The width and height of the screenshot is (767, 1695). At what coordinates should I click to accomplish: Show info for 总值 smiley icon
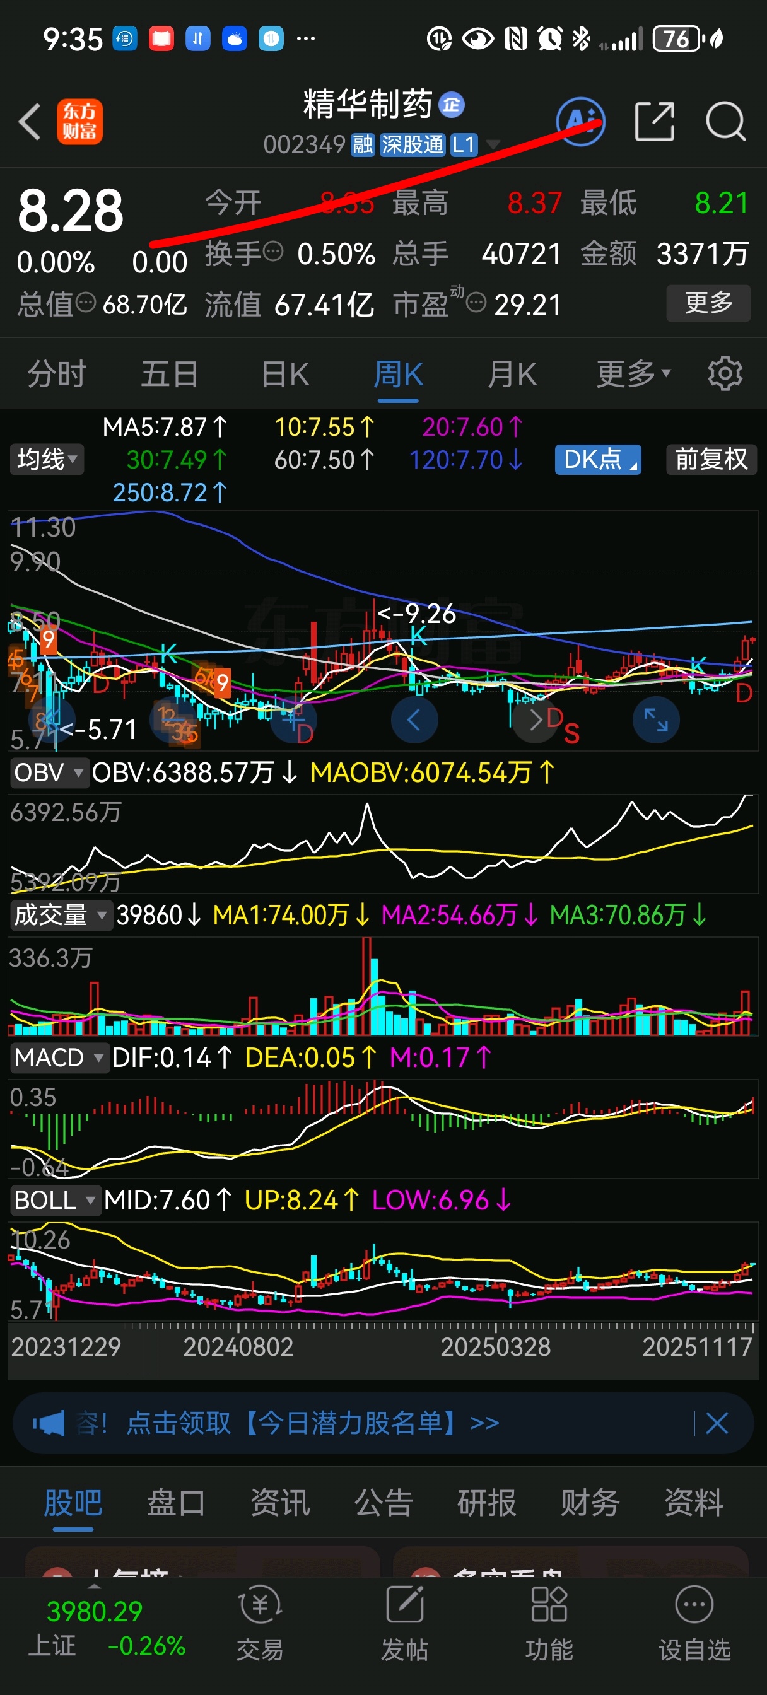coord(86,302)
